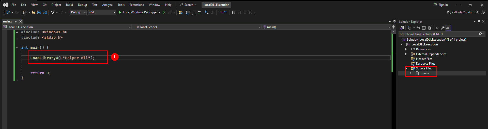488x129 pixels.
Task: Click the Toggle Bookmark icon
Action: coord(234,12)
